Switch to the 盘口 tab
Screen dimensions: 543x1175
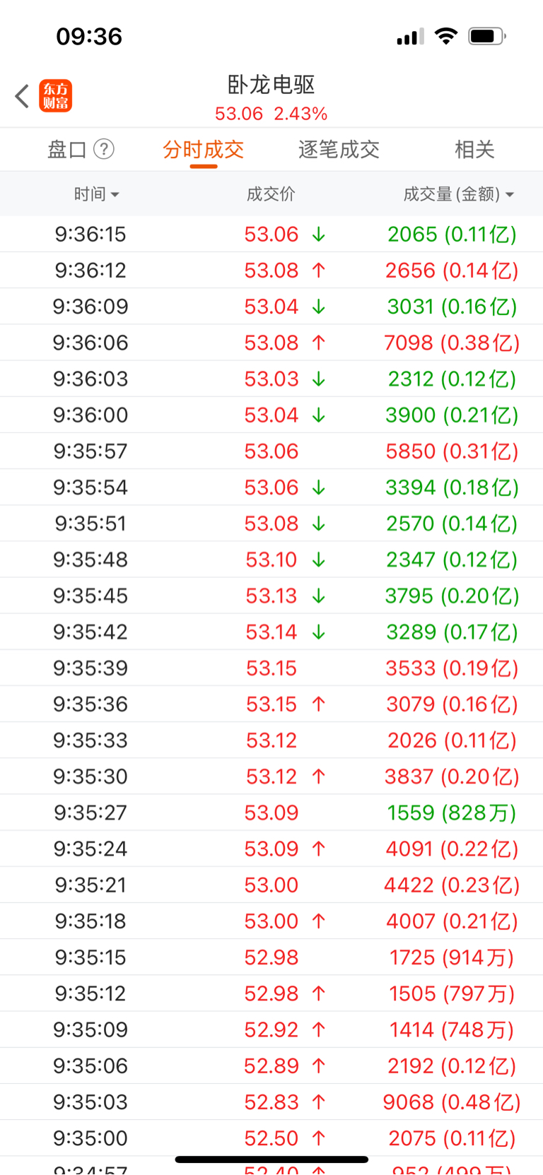[67, 149]
